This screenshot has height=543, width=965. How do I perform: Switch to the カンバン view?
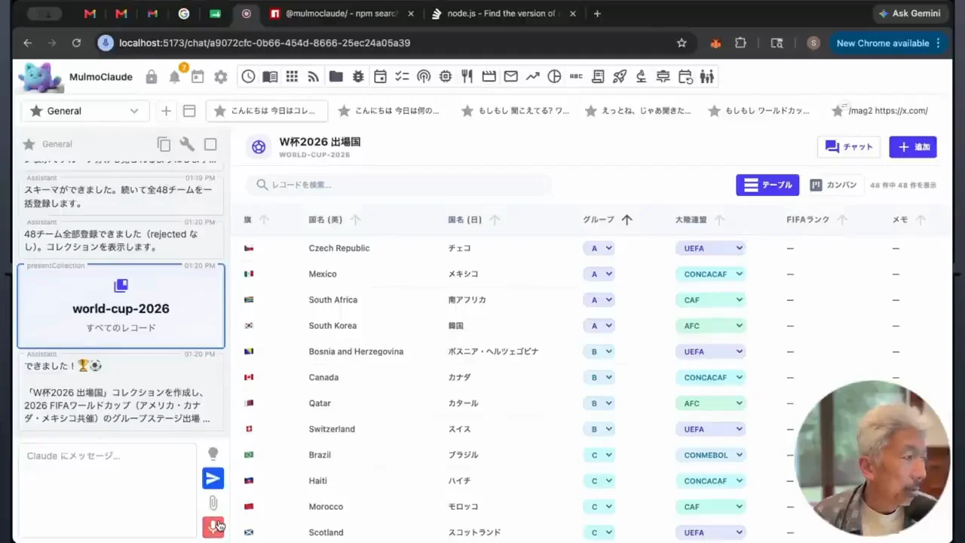click(x=834, y=185)
